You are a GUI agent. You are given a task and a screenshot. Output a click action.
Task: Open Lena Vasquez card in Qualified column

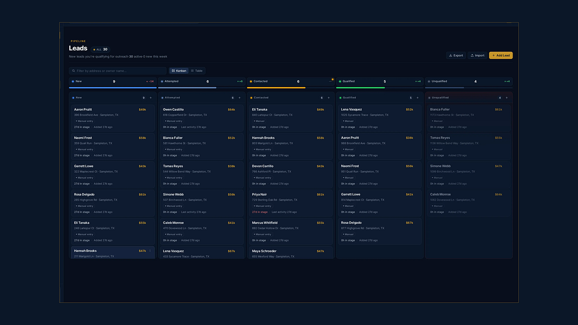tap(380, 118)
